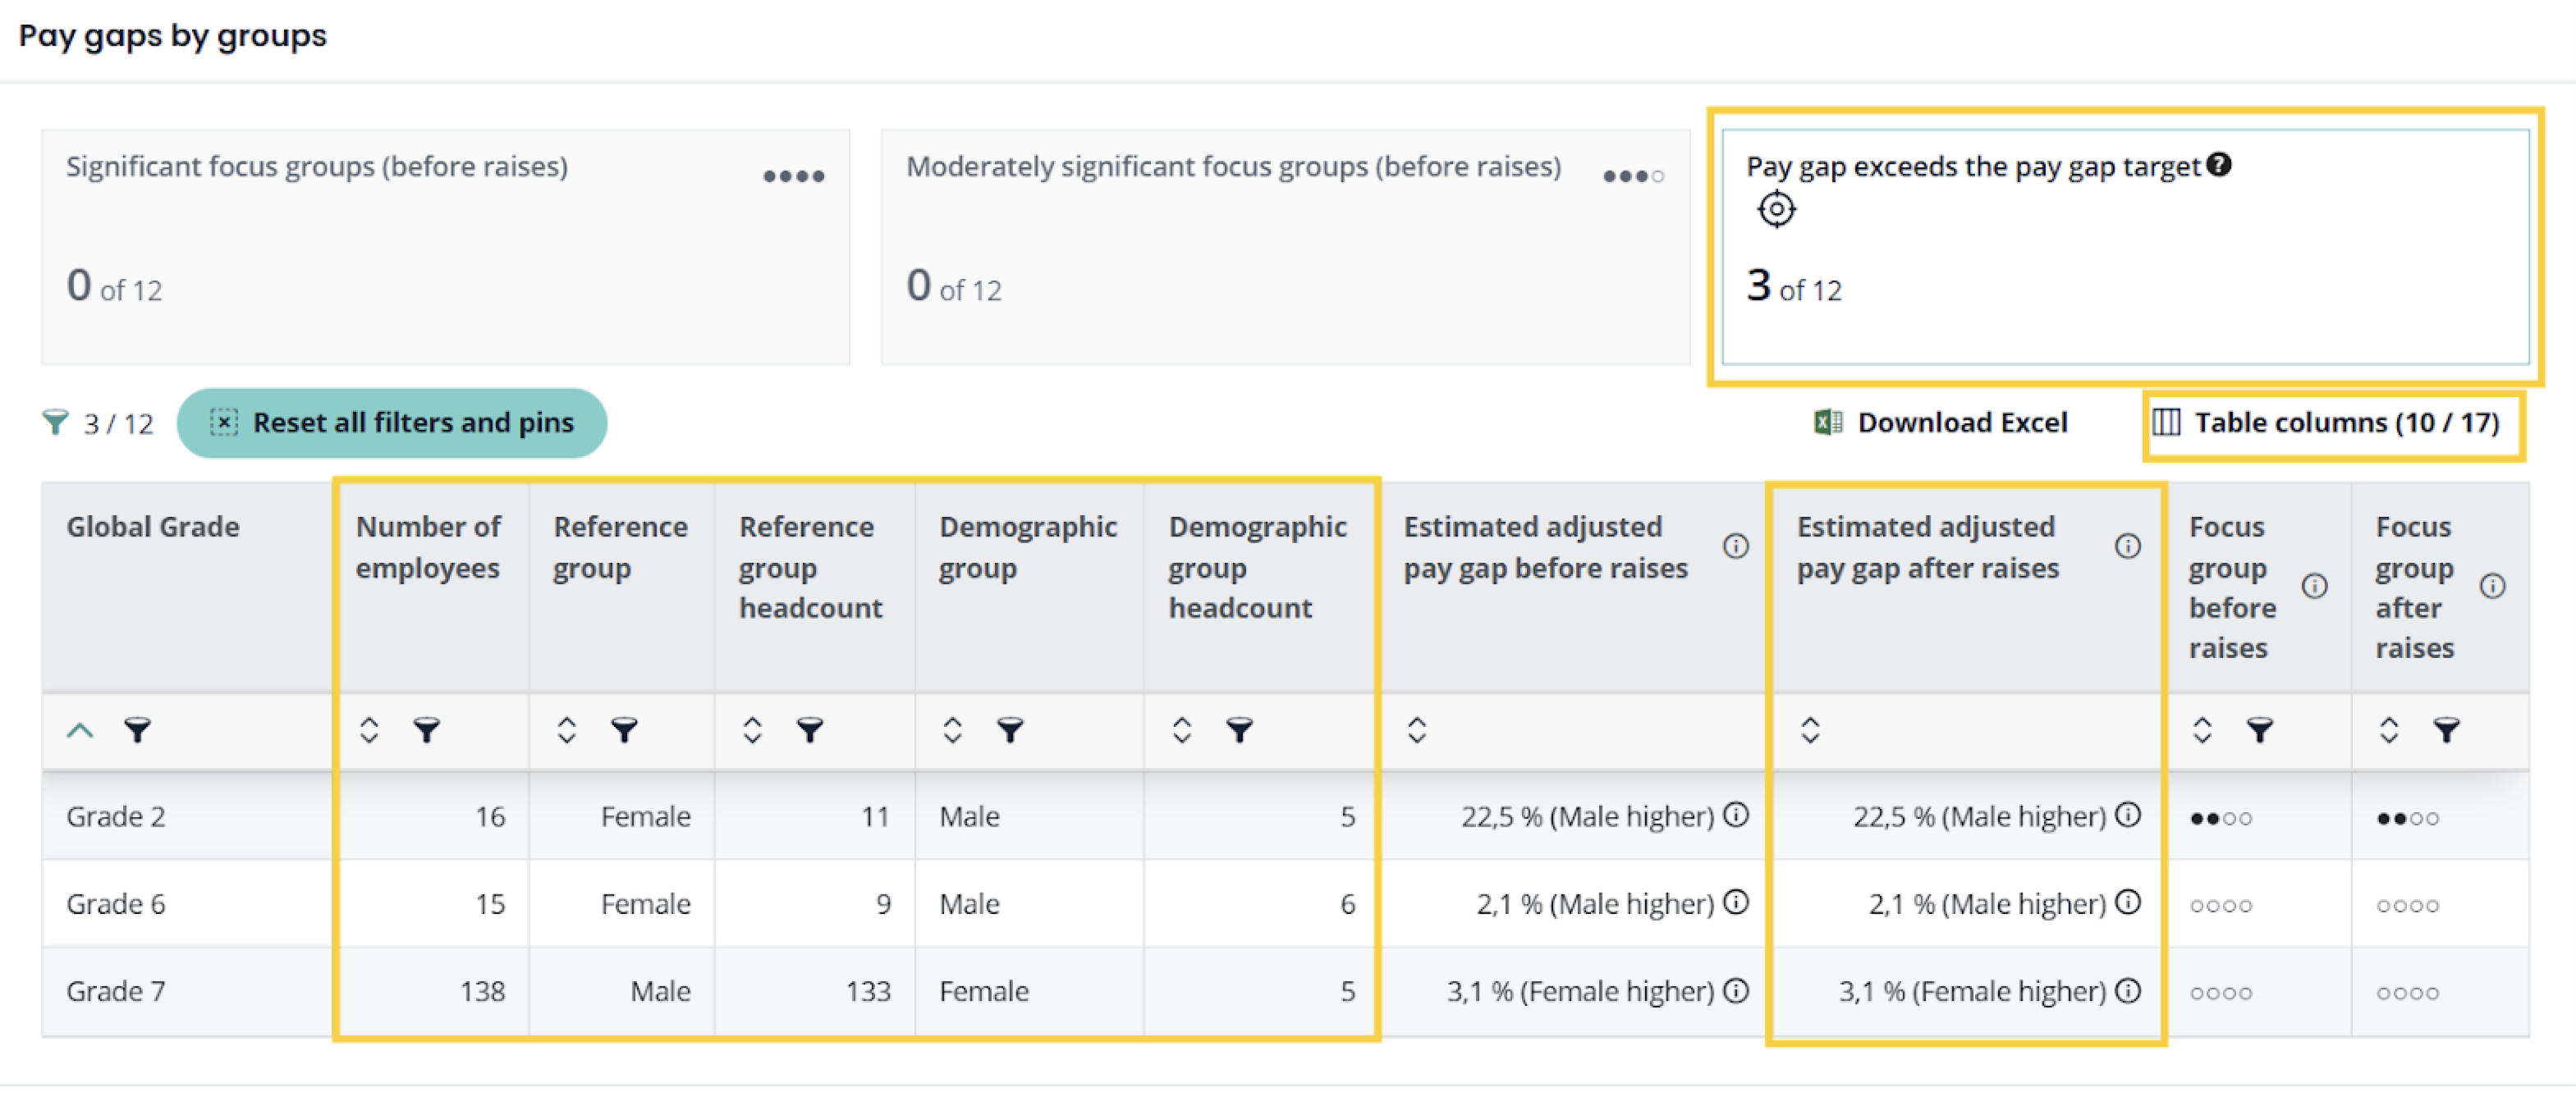Open filter for Reference group column
Image resolution: width=2576 pixels, height=1101 pixels.
click(624, 730)
